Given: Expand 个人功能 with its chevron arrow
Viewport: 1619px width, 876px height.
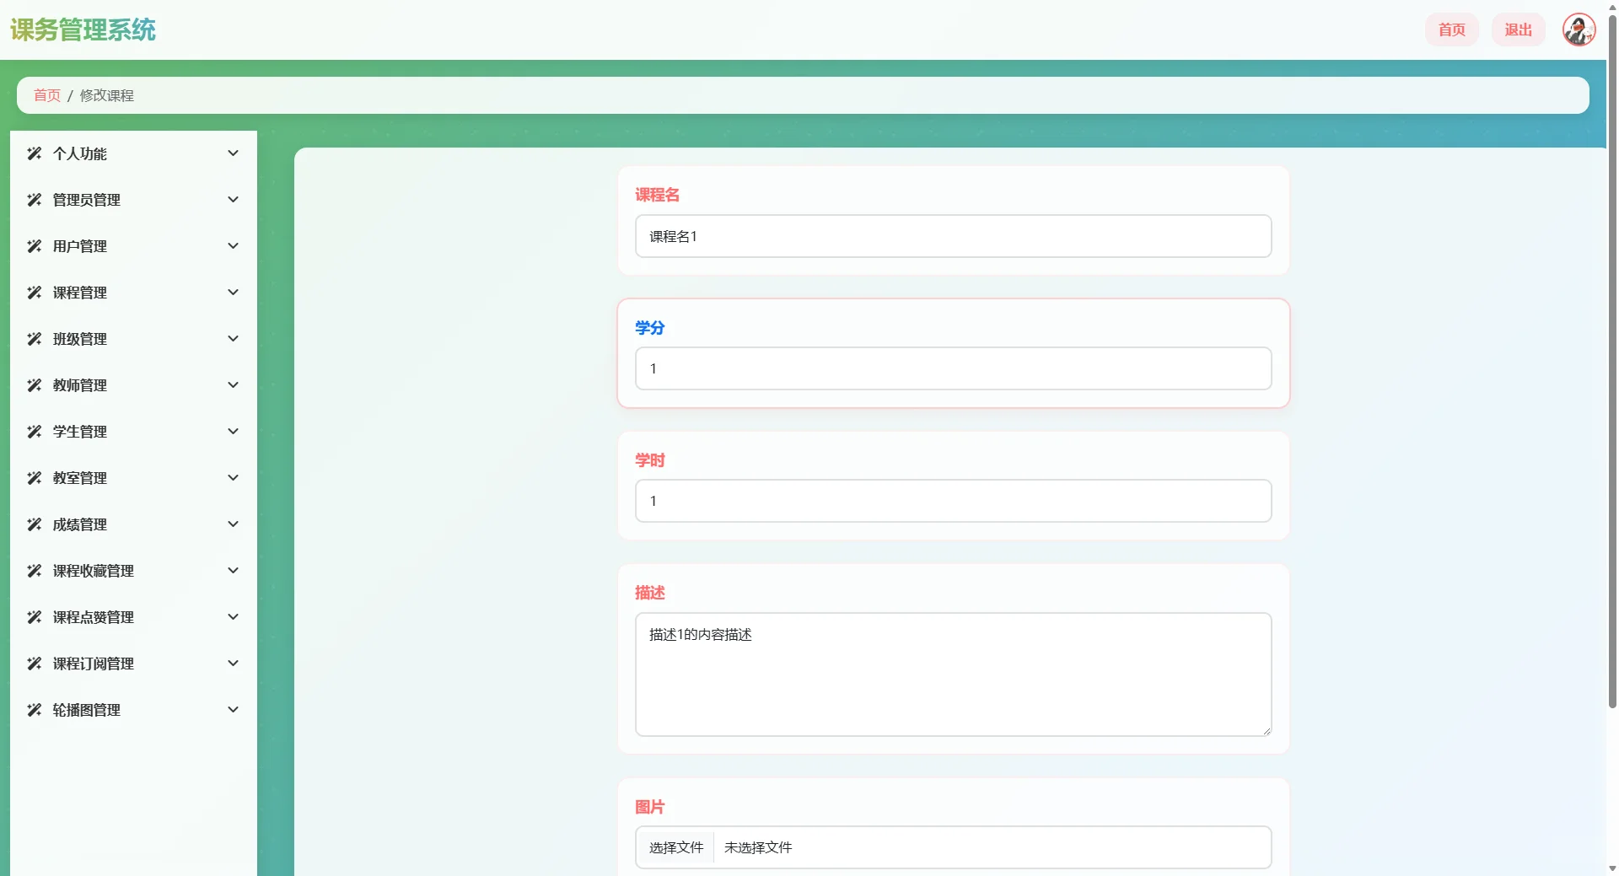Looking at the screenshot, I should coord(234,153).
